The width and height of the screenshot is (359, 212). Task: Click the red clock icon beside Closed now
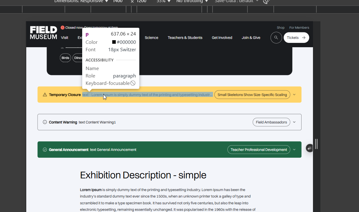(x=63, y=27)
